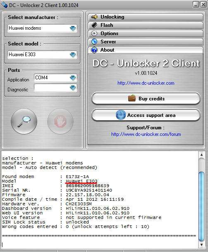
Task: Click the Buy credits button
Action: click(x=146, y=98)
